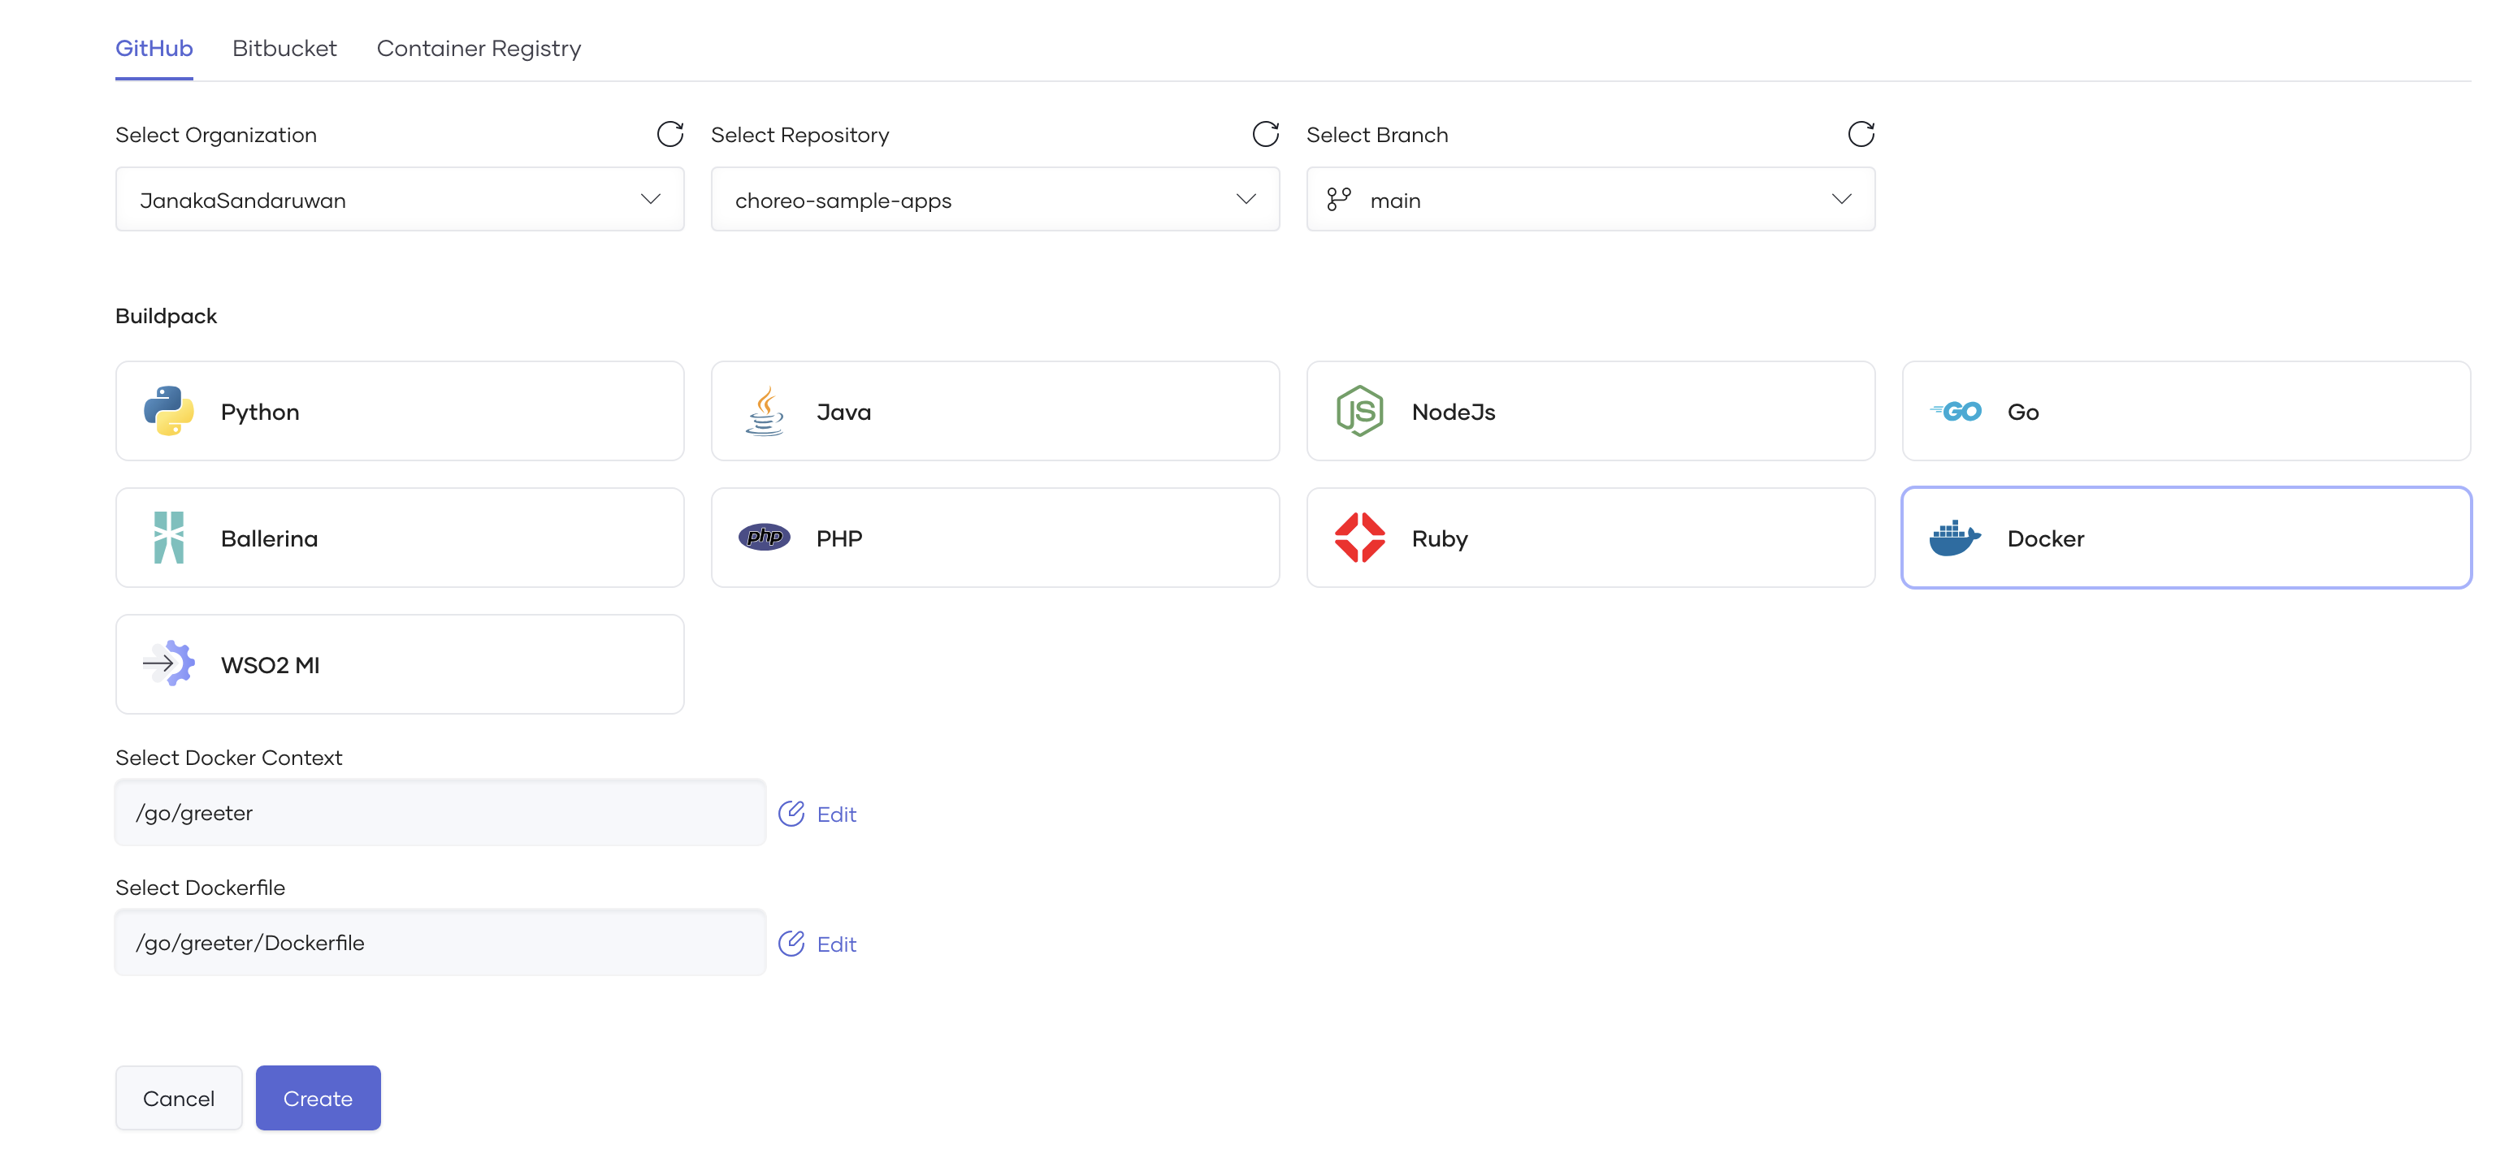2496x1171 pixels.
Task: Click the git branch icon beside main
Action: (1338, 200)
